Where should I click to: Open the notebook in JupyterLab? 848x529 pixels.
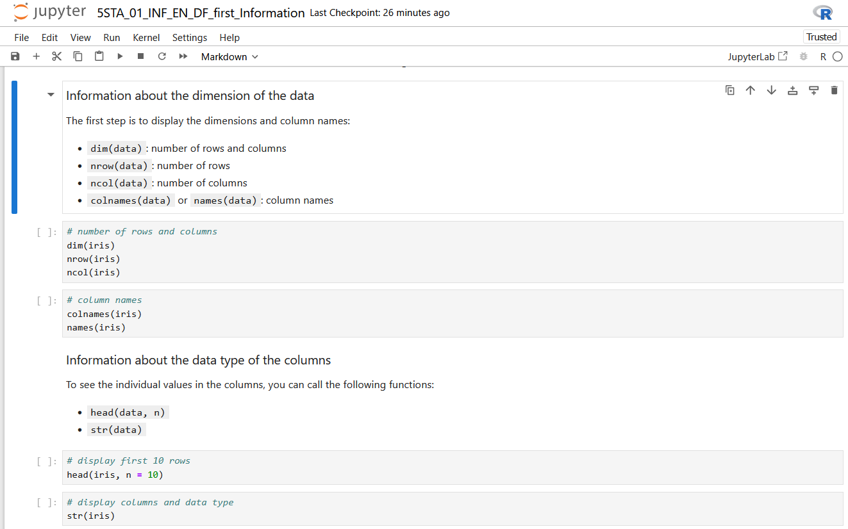click(x=757, y=56)
